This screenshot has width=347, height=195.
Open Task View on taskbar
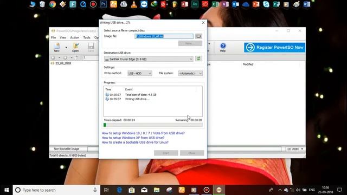pos(106,190)
